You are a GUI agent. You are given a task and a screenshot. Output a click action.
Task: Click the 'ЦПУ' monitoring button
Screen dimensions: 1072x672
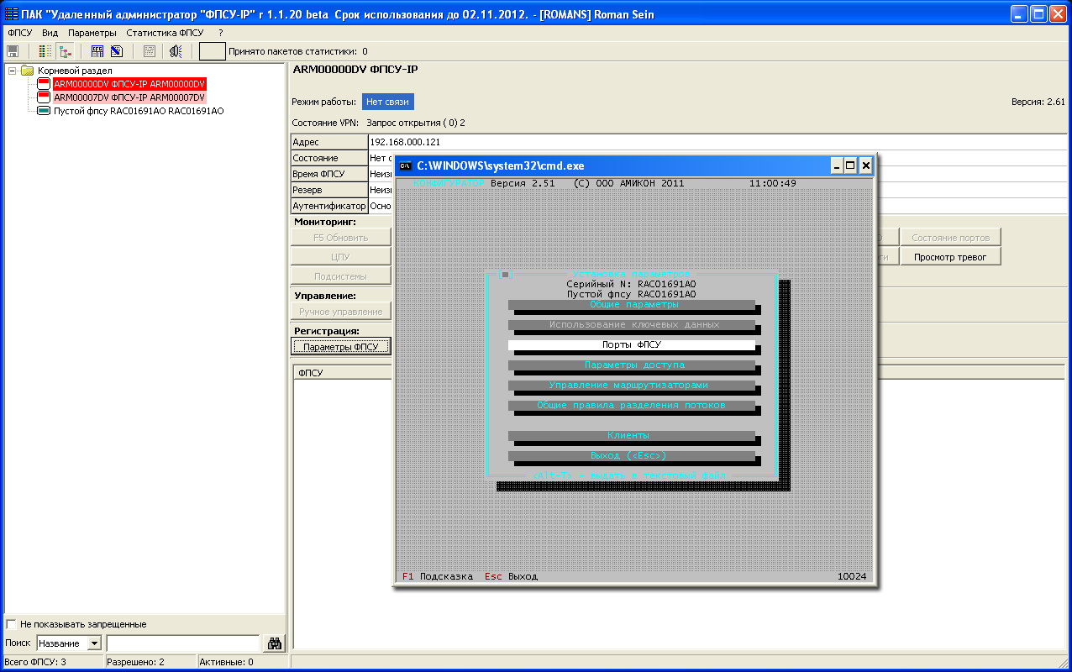click(x=341, y=257)
